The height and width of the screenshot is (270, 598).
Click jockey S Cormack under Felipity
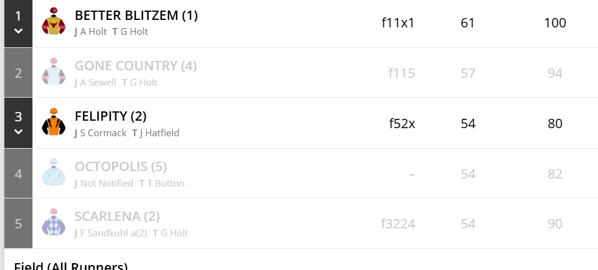(x=103, y=133)
